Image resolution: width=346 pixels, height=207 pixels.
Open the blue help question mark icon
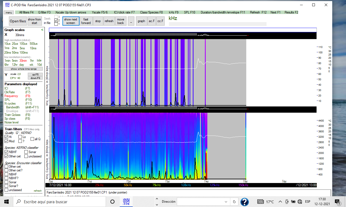244,202
